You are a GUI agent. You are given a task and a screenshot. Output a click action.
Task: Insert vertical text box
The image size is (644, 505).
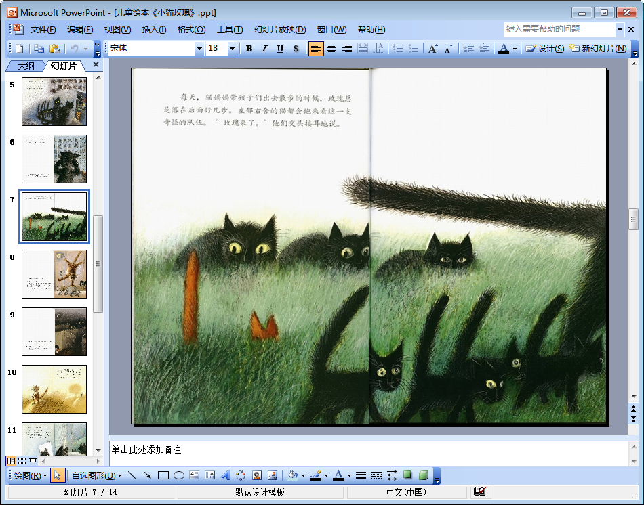coord(210,475)
